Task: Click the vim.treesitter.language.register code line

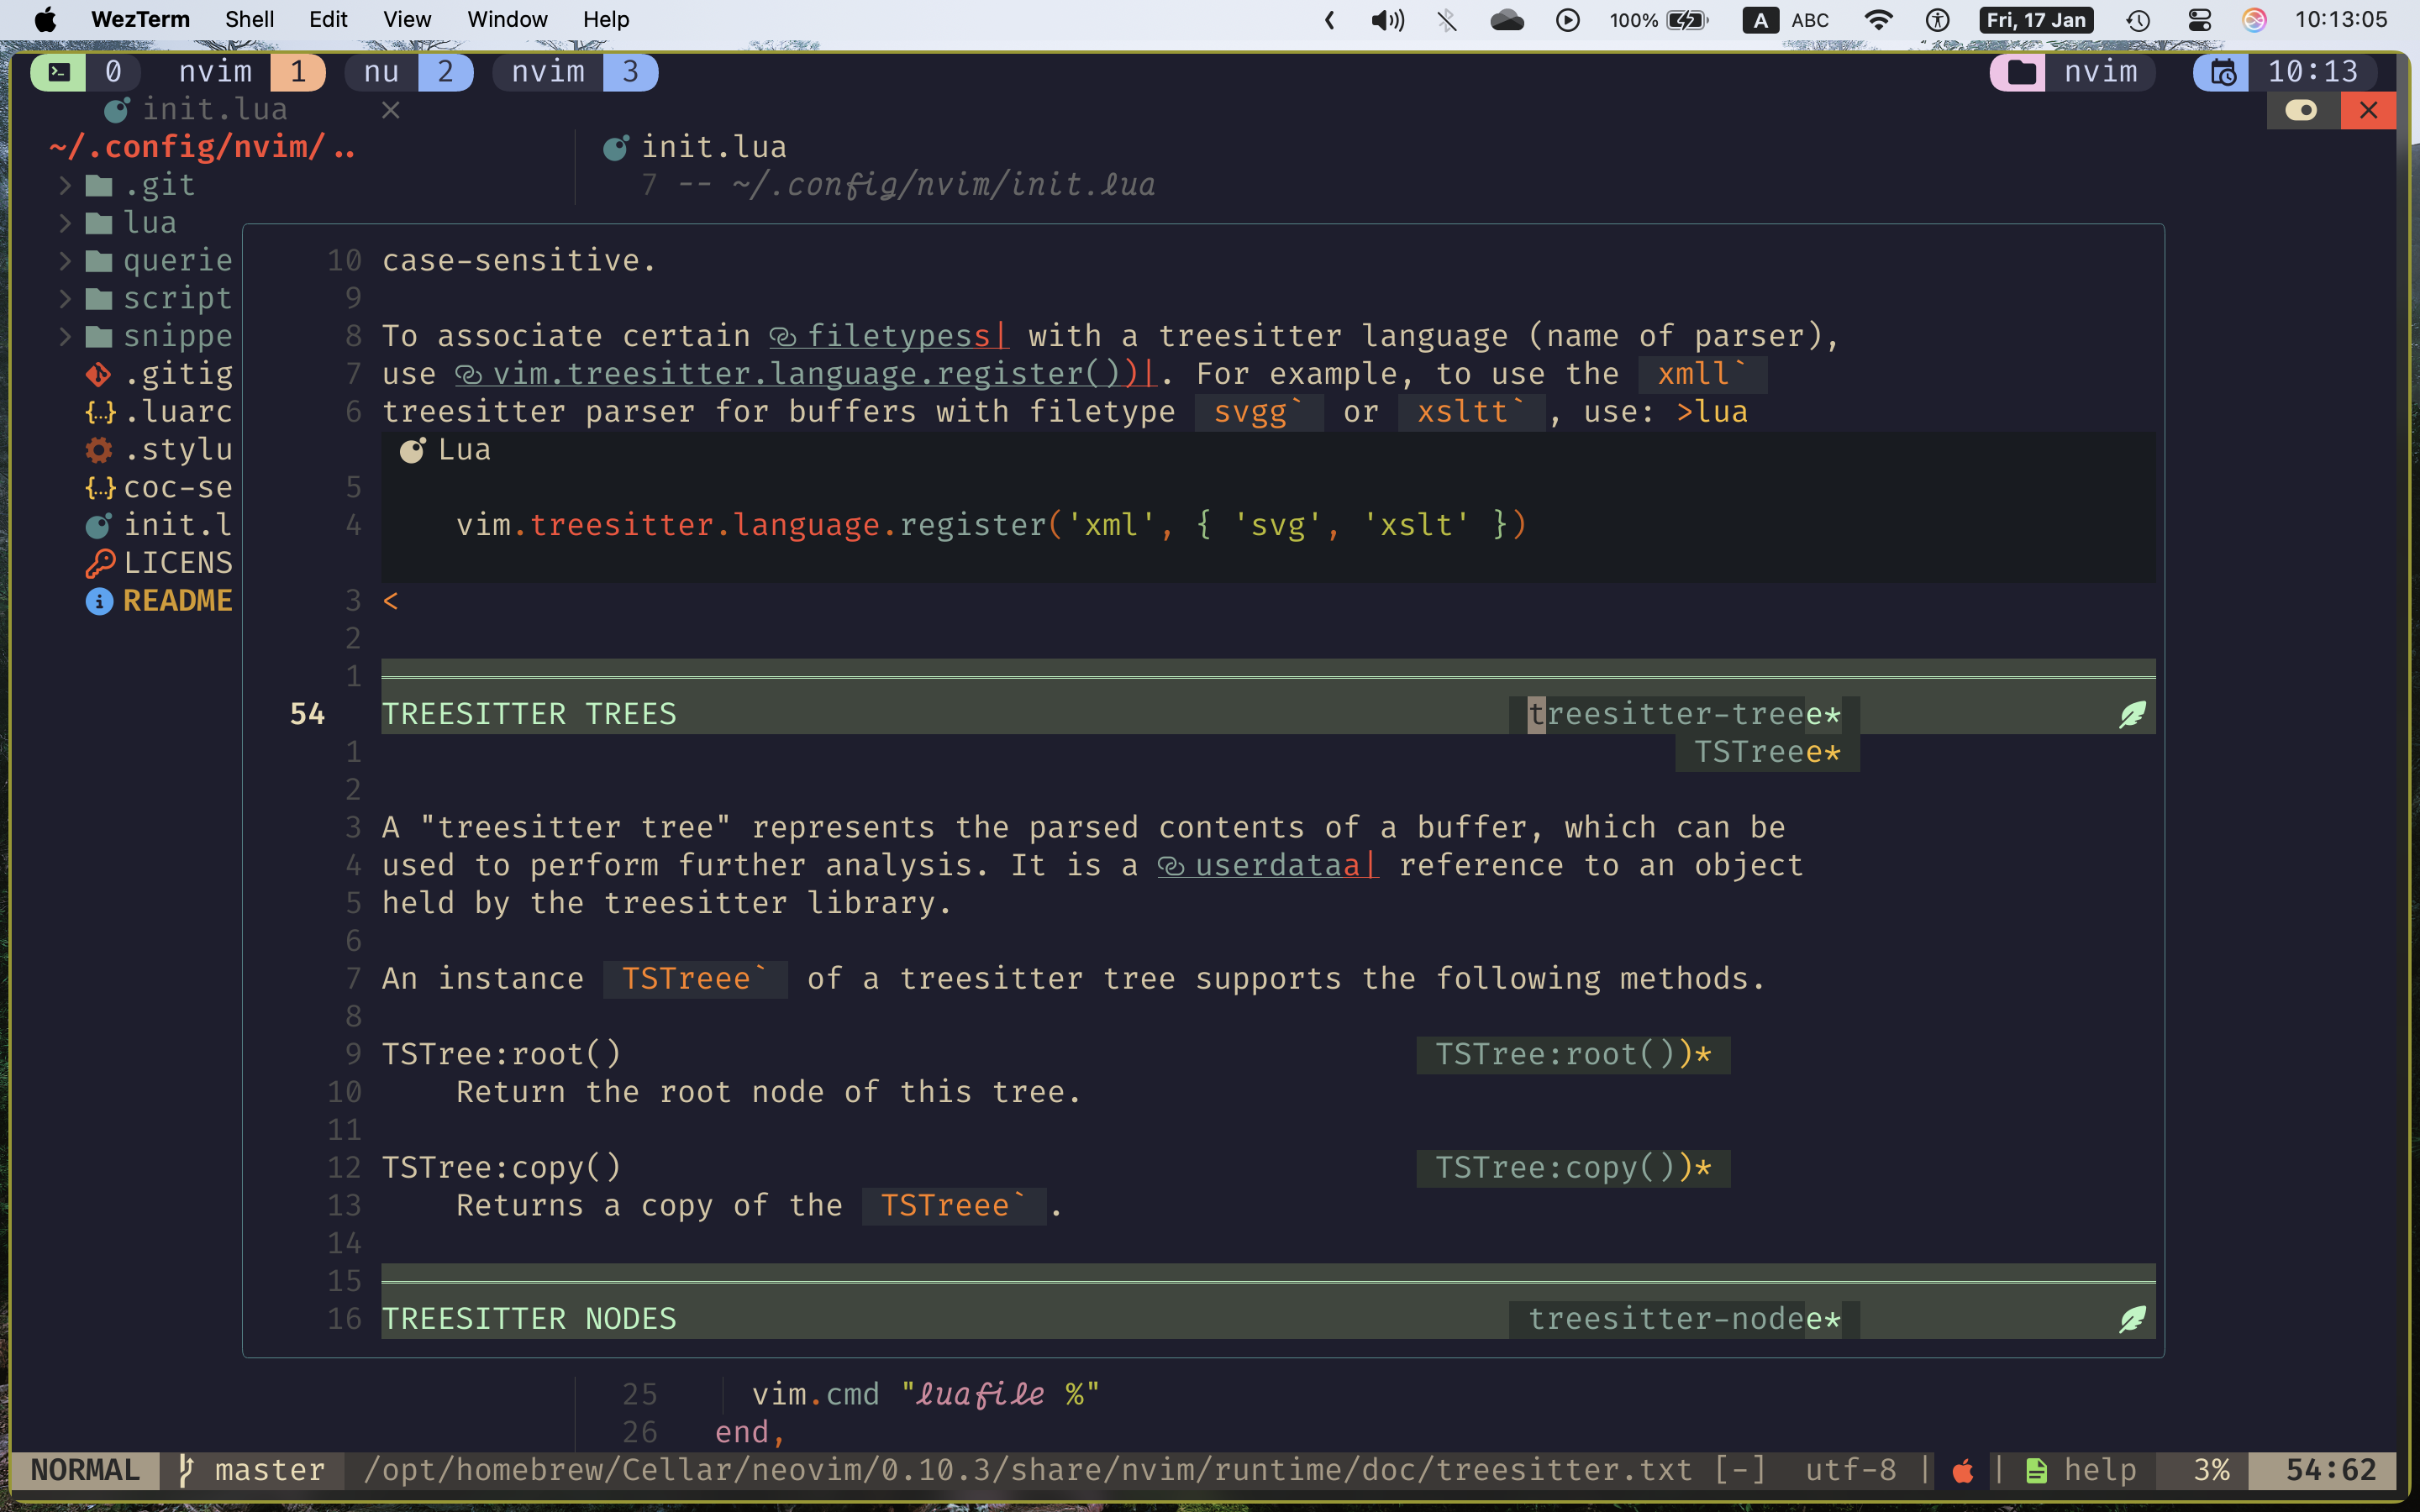Action: (x=991, y=525)
